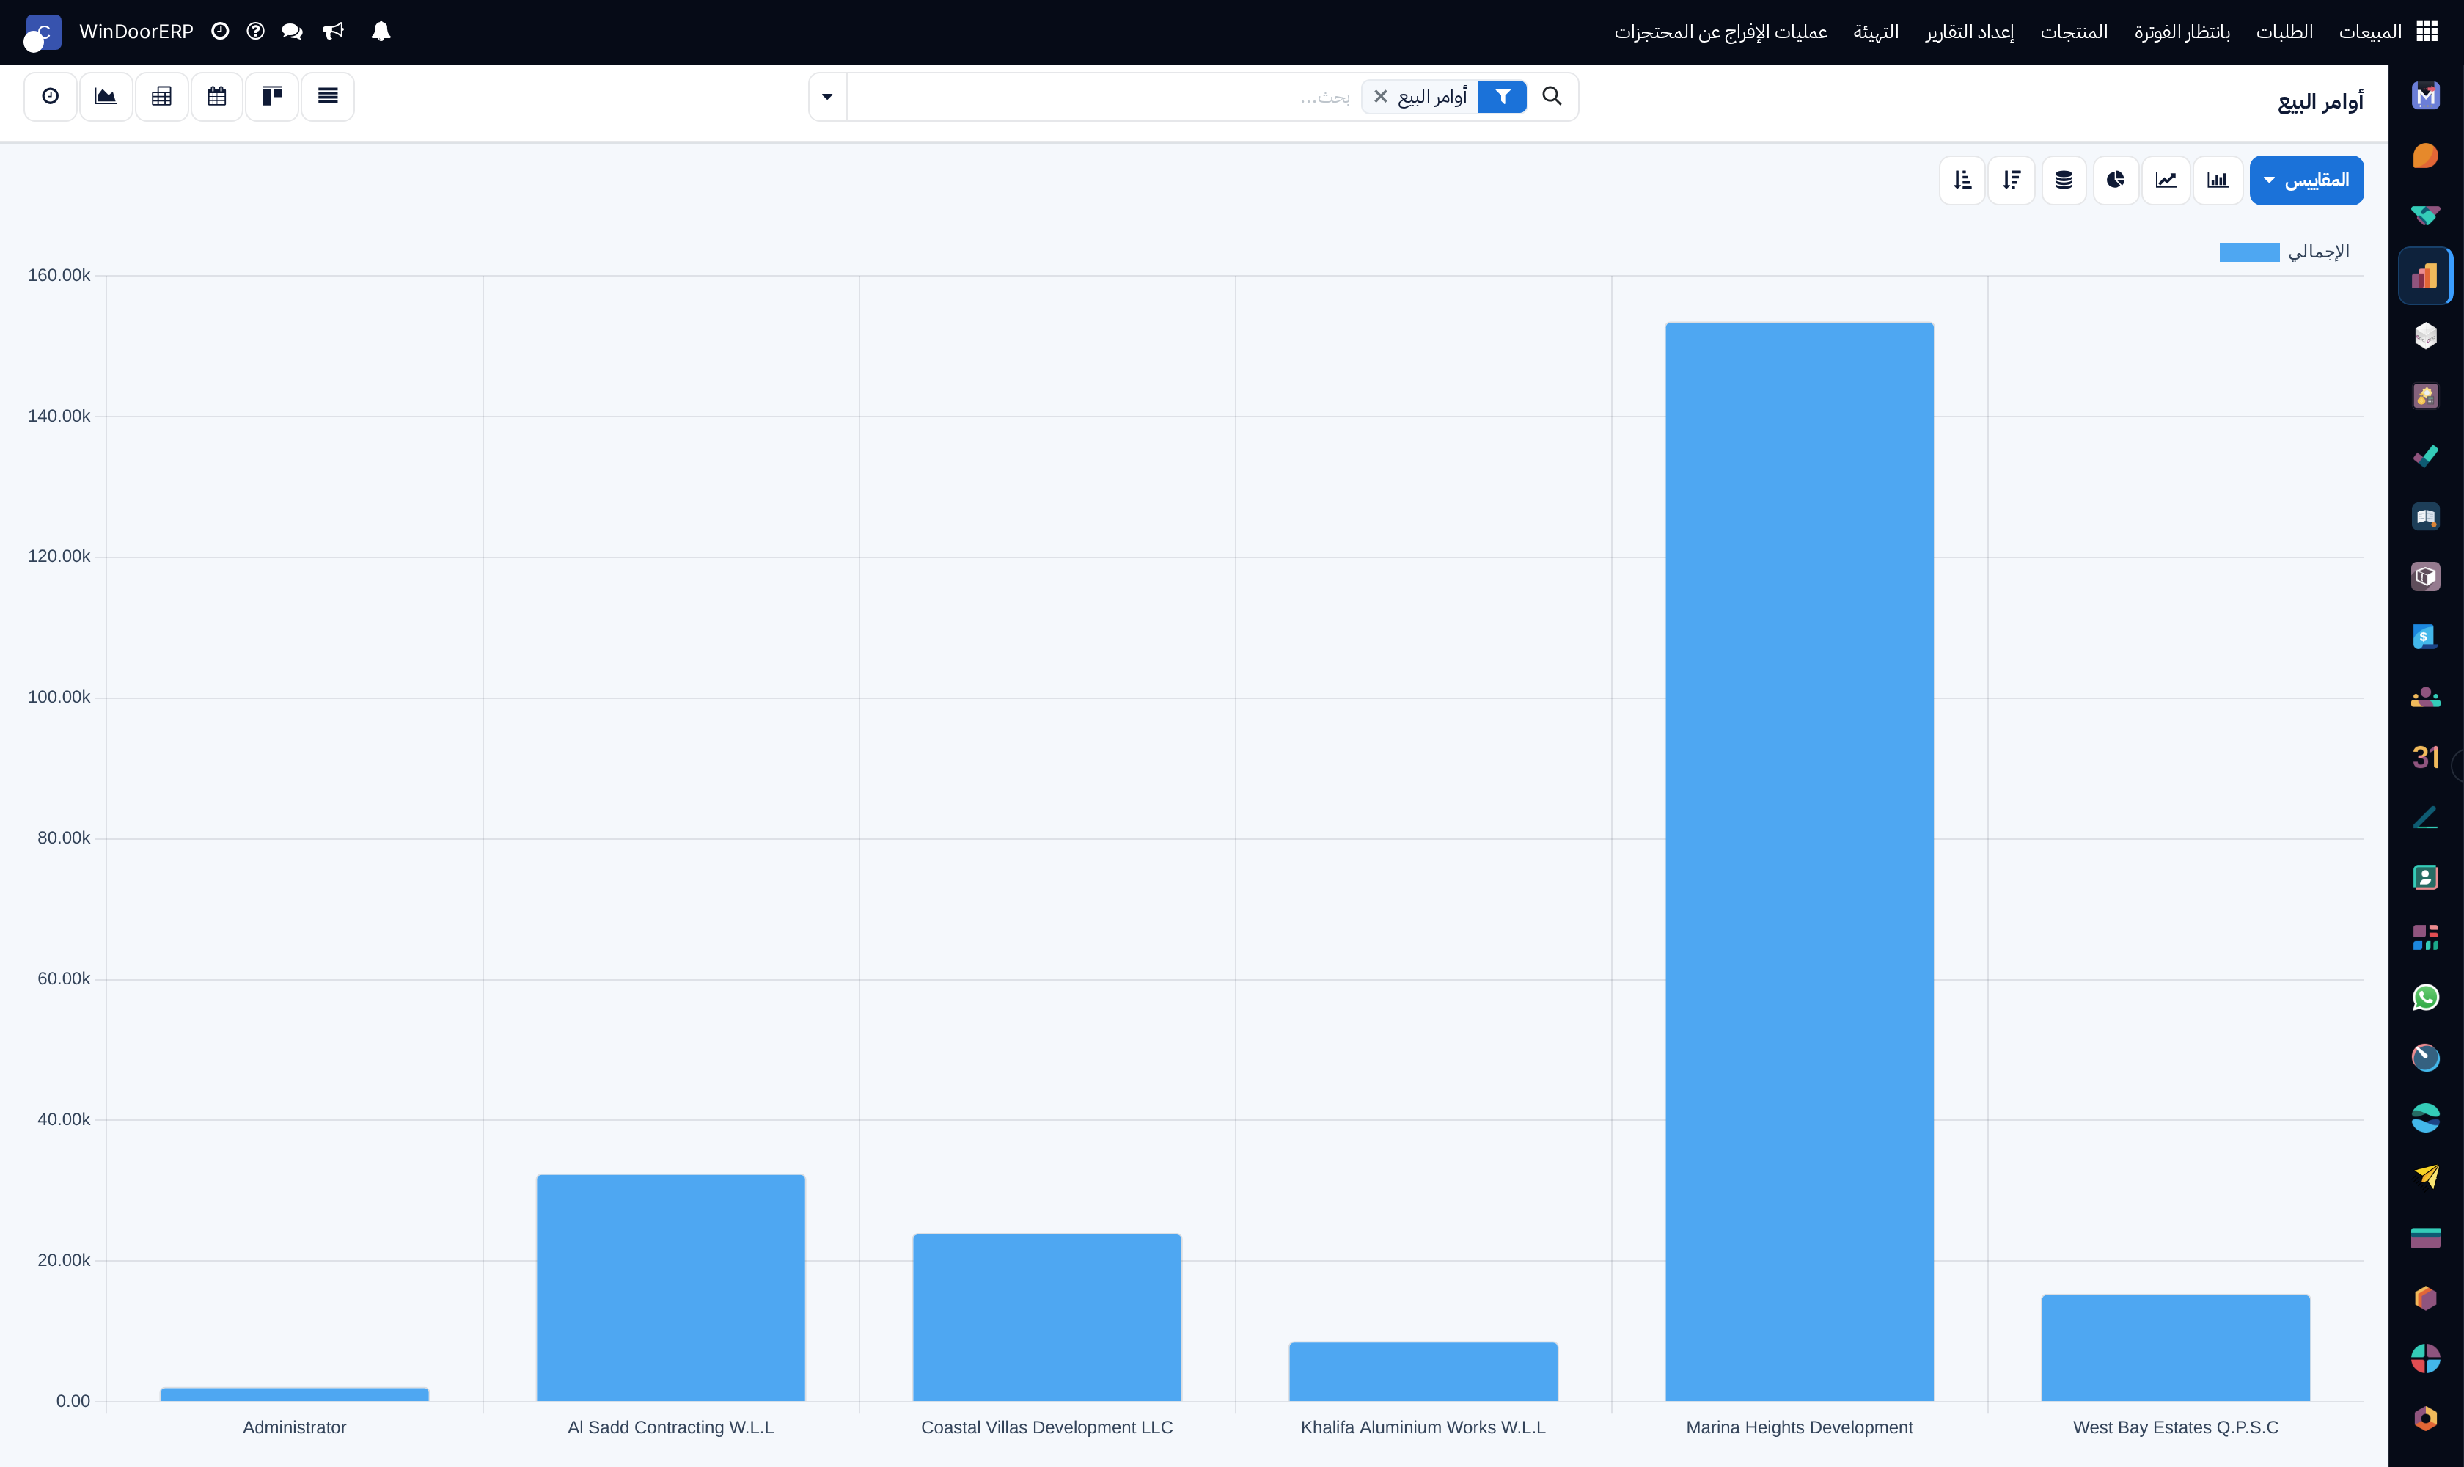Click the blue filter funnel icon
The image size is (2464, 1467).
tap(1503, 97)
